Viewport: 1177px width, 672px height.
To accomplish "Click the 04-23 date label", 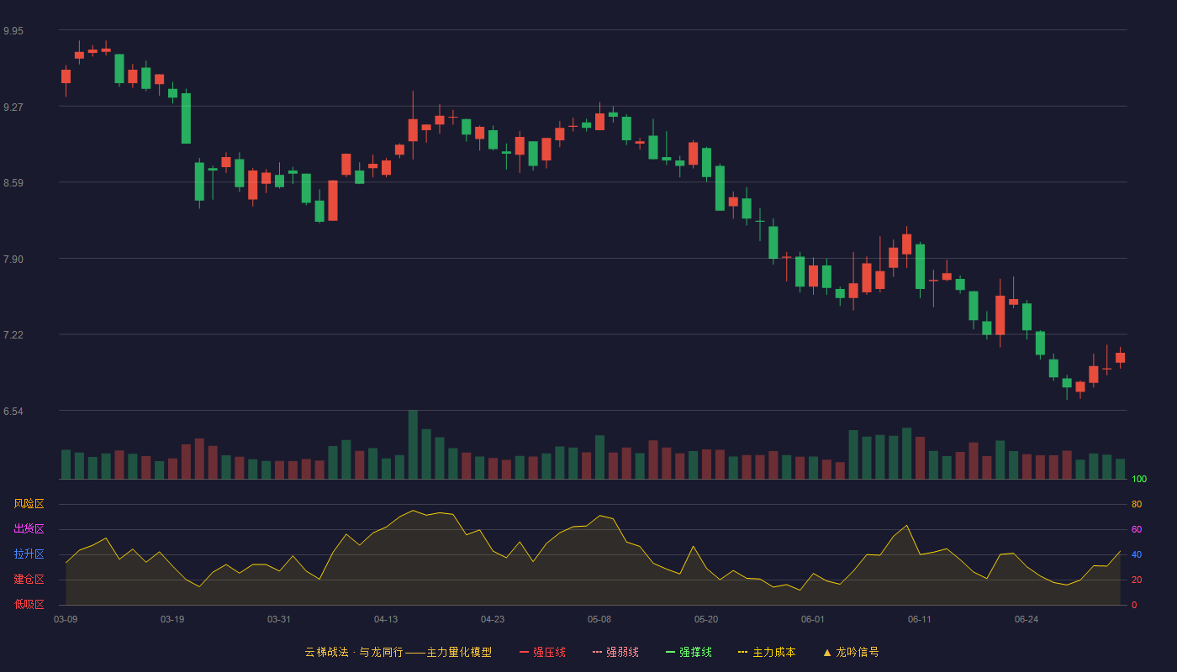I will [x=493, y=619].
